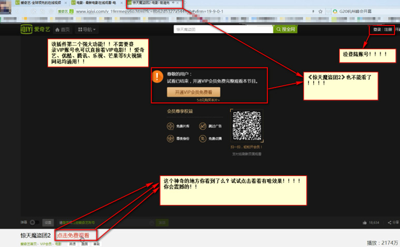The image size is (400, 247).
Task: Go to 首页 via the home icon
Action: tap(63, 29)
